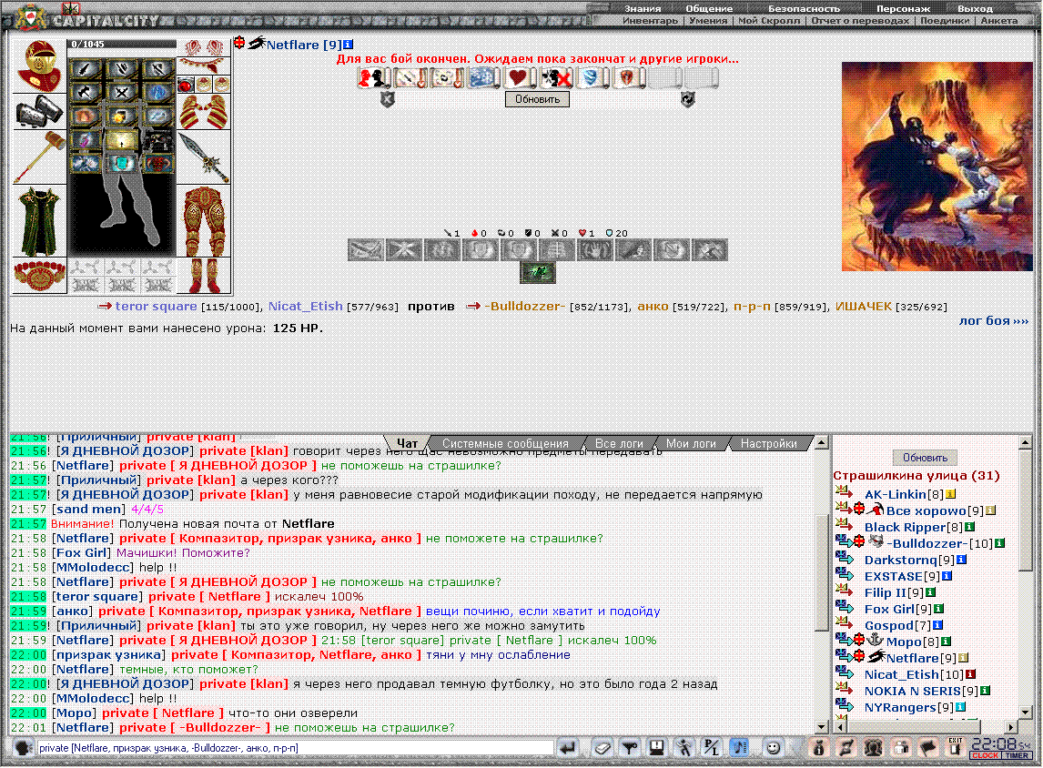Open the Общение menu
Image resolution: width=1043 pixels, height=768 pixels.
pos(709,8)
